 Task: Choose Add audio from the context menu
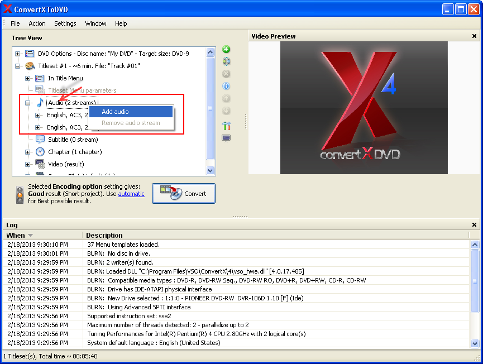131,112
